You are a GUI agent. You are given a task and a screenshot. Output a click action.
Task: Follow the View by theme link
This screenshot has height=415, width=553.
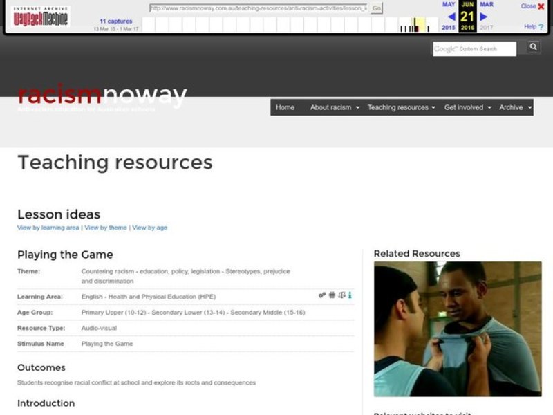pyautogui.click(x=104, y=227)
